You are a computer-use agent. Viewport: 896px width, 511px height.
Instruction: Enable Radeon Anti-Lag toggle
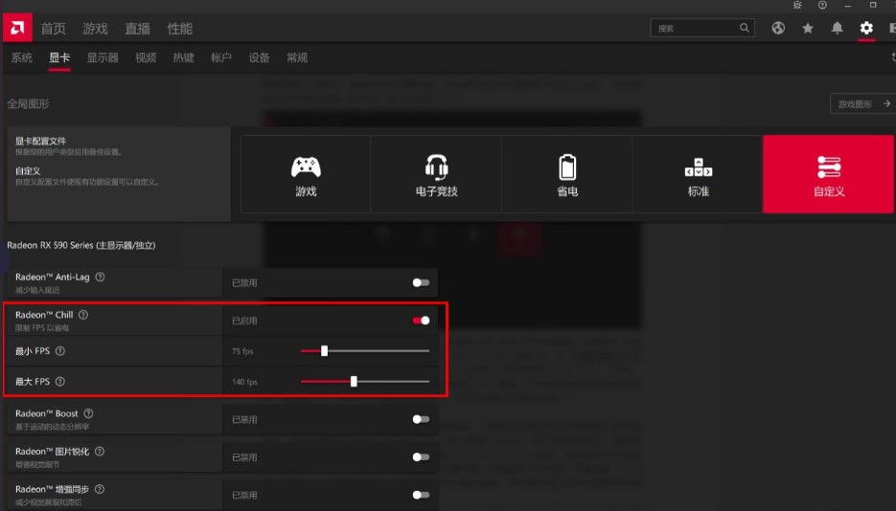421,282
